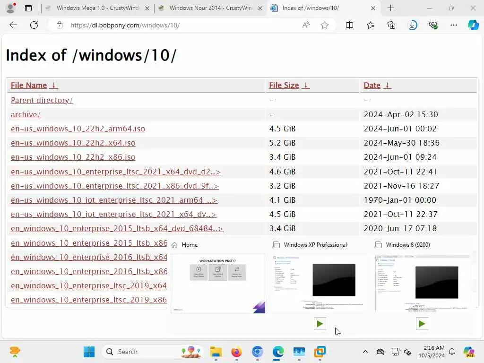Close the Index of /windows/10/ tab

(373, 9)
